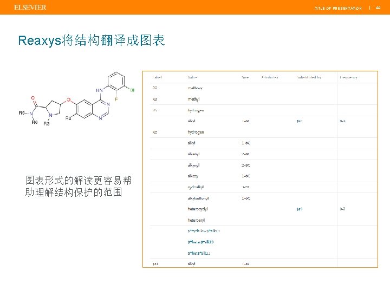
Task: Click slide number 44
Action: (x=378, y=8)
